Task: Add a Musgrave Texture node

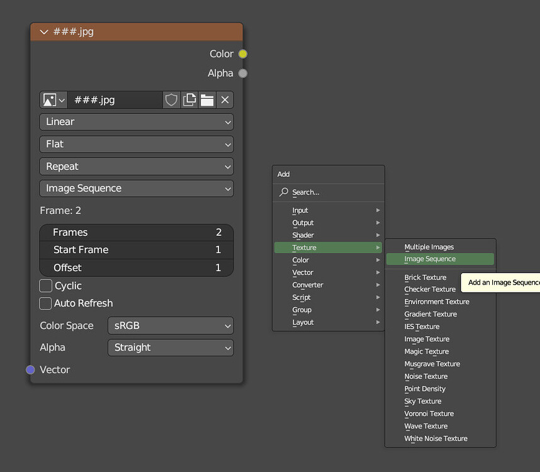Action: tap(440, 364)
